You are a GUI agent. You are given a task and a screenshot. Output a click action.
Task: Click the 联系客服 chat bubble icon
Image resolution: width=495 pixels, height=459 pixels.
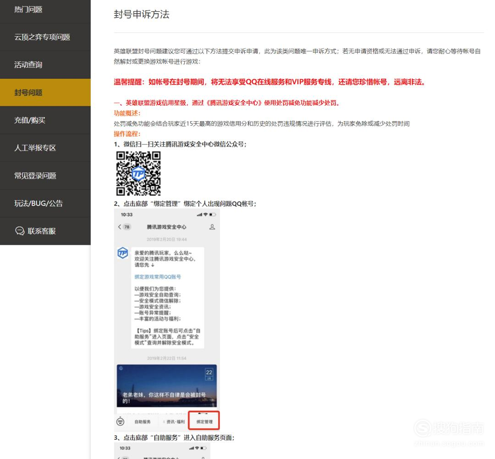tap(20, 231)
